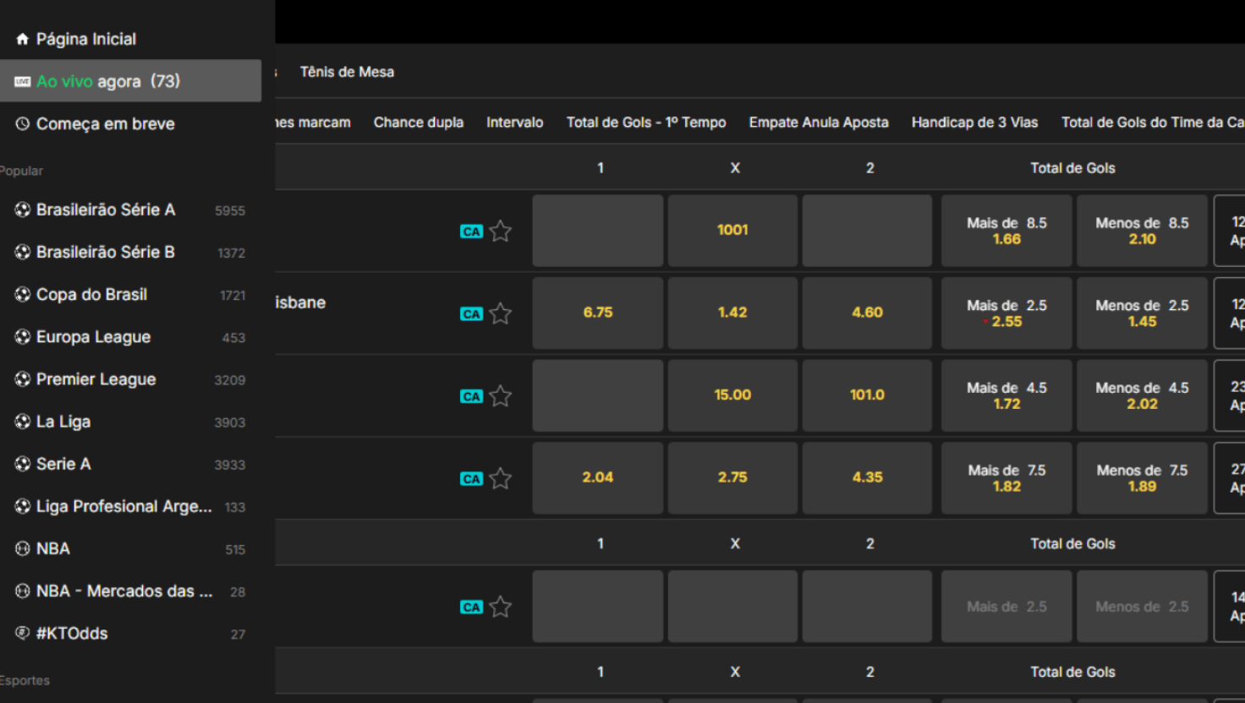
Task: Select Ao vivo agora (73)
Action: [130, 81]
